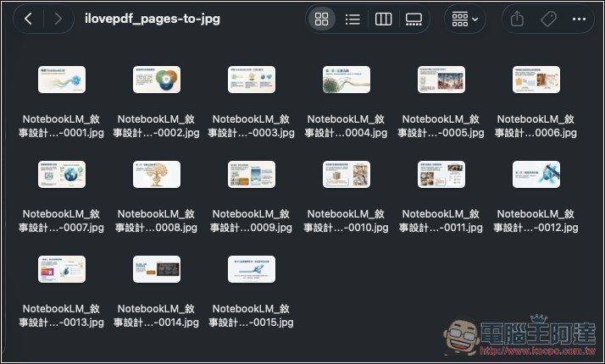Click the file name ending -0013.jpg

(61, 316)
